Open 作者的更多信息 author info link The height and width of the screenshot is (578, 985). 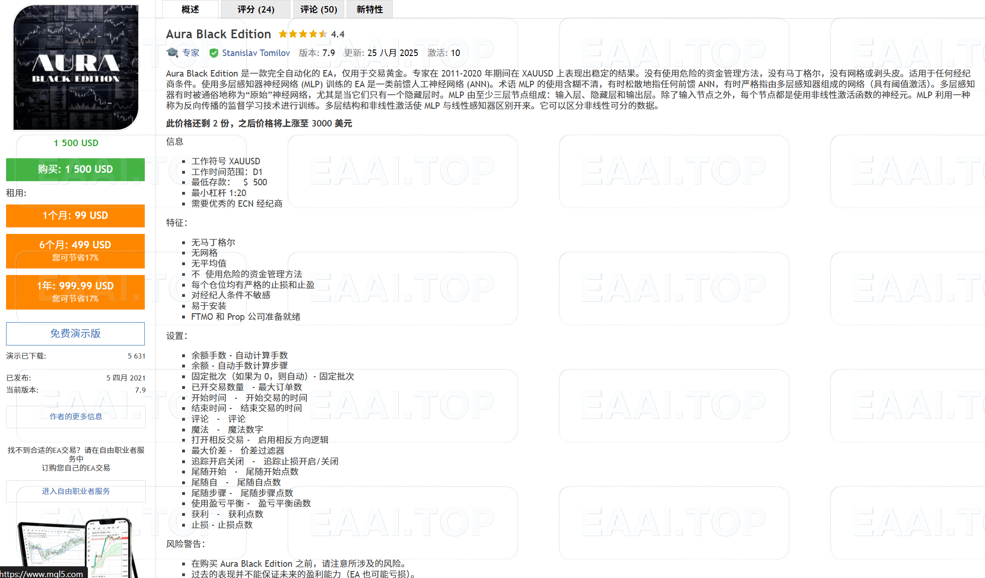pyautogui.click(x=76, y=416)
